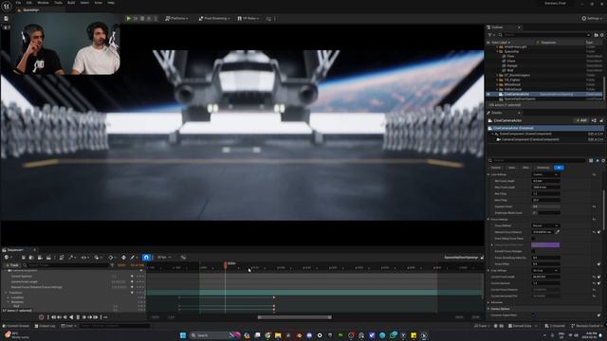Click the red record button in Sequencer
The width and height of the screenshot is (607, 341).
click(42, 317)
